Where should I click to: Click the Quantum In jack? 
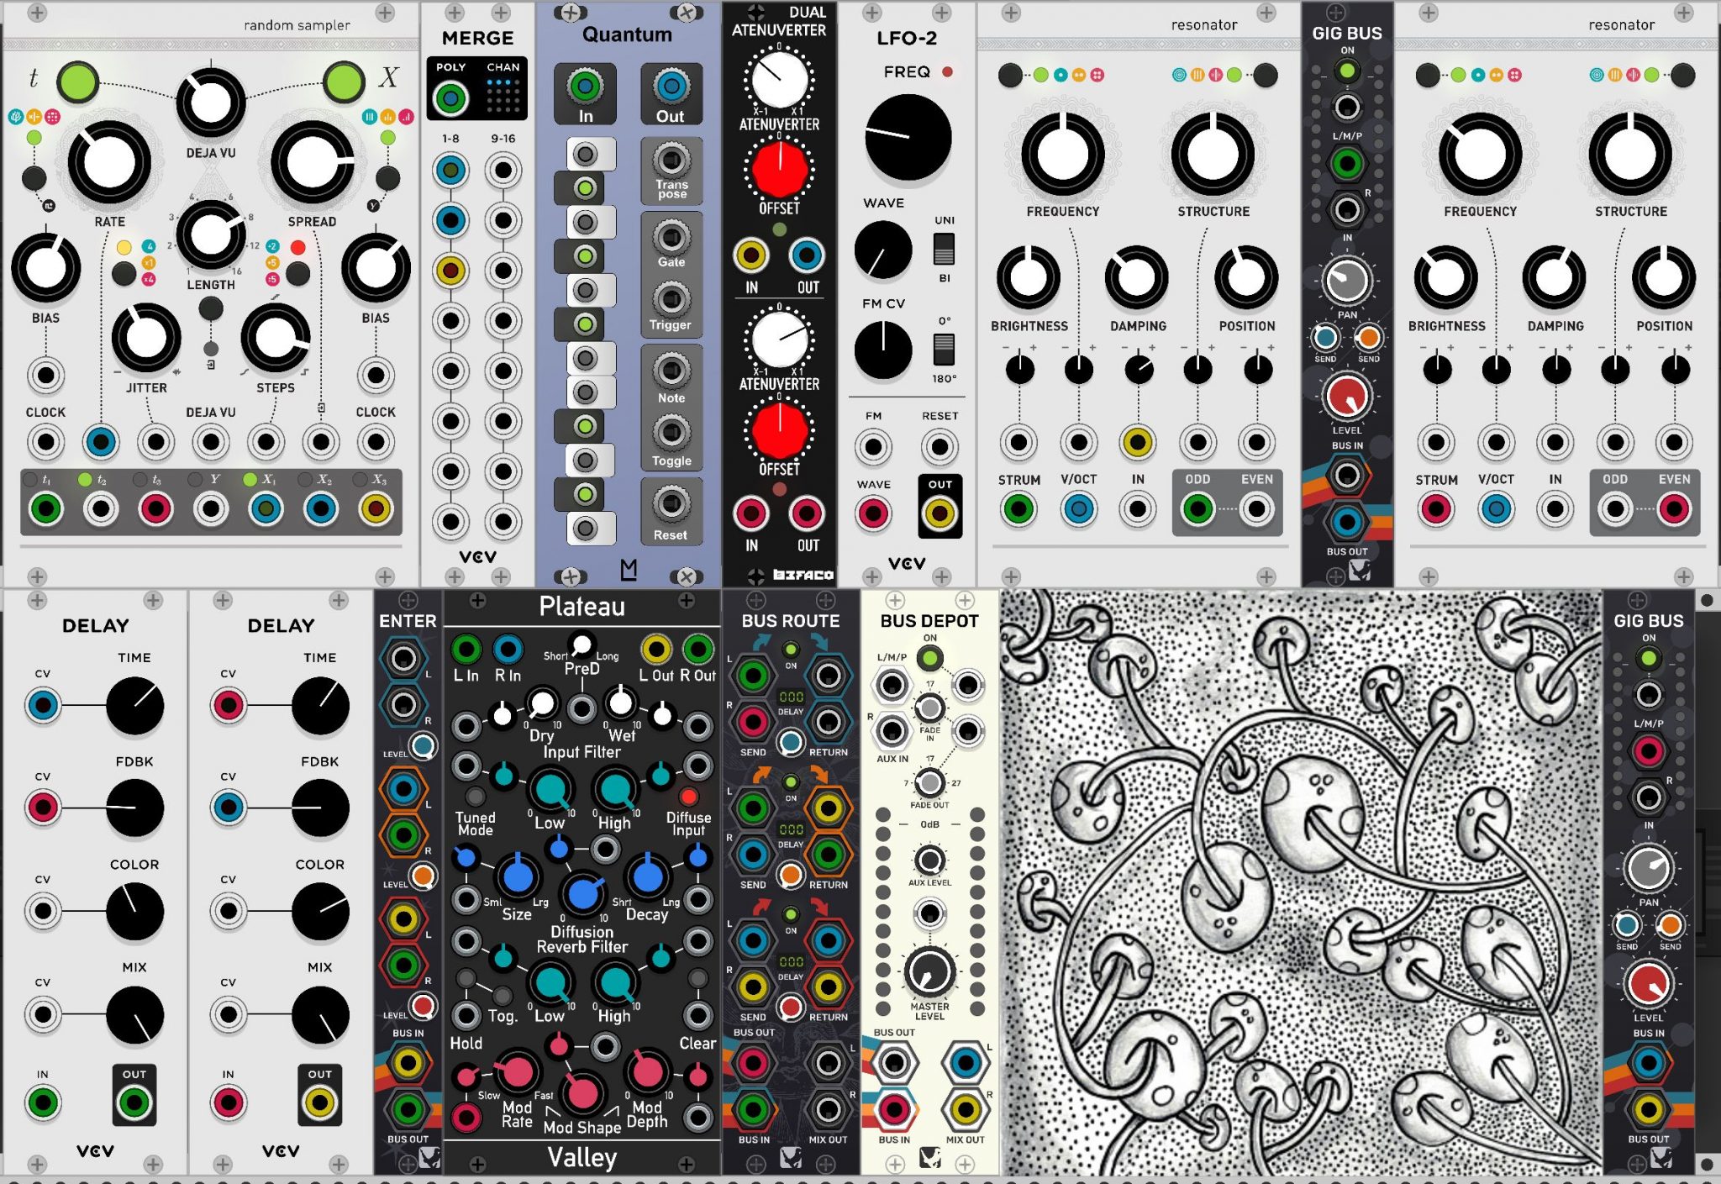coord(585,86)
